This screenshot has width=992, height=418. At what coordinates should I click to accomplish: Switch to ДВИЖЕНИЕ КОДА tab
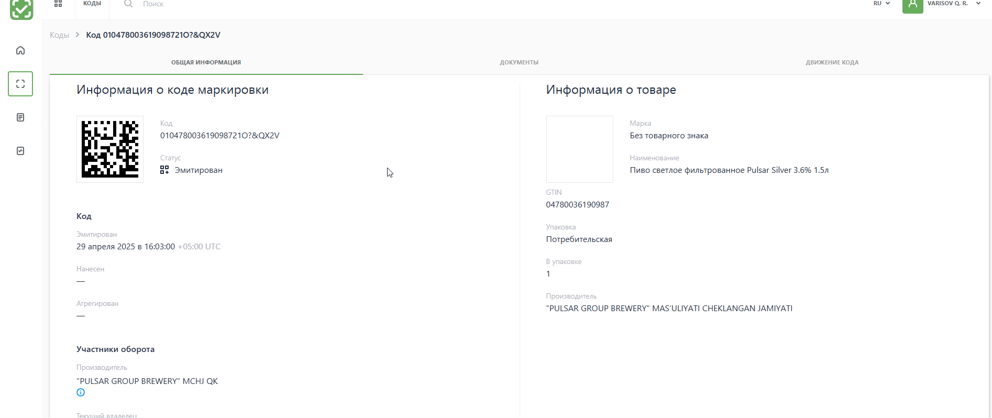(832, 62)
